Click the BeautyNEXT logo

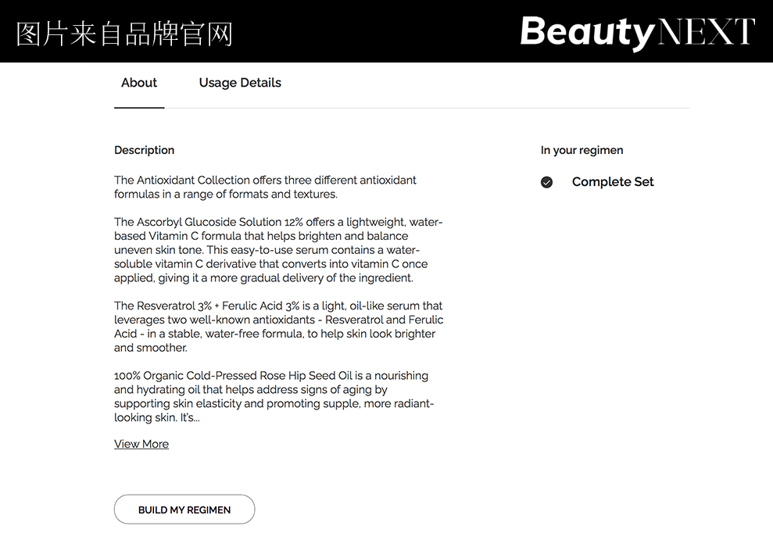tap(637, 32)
